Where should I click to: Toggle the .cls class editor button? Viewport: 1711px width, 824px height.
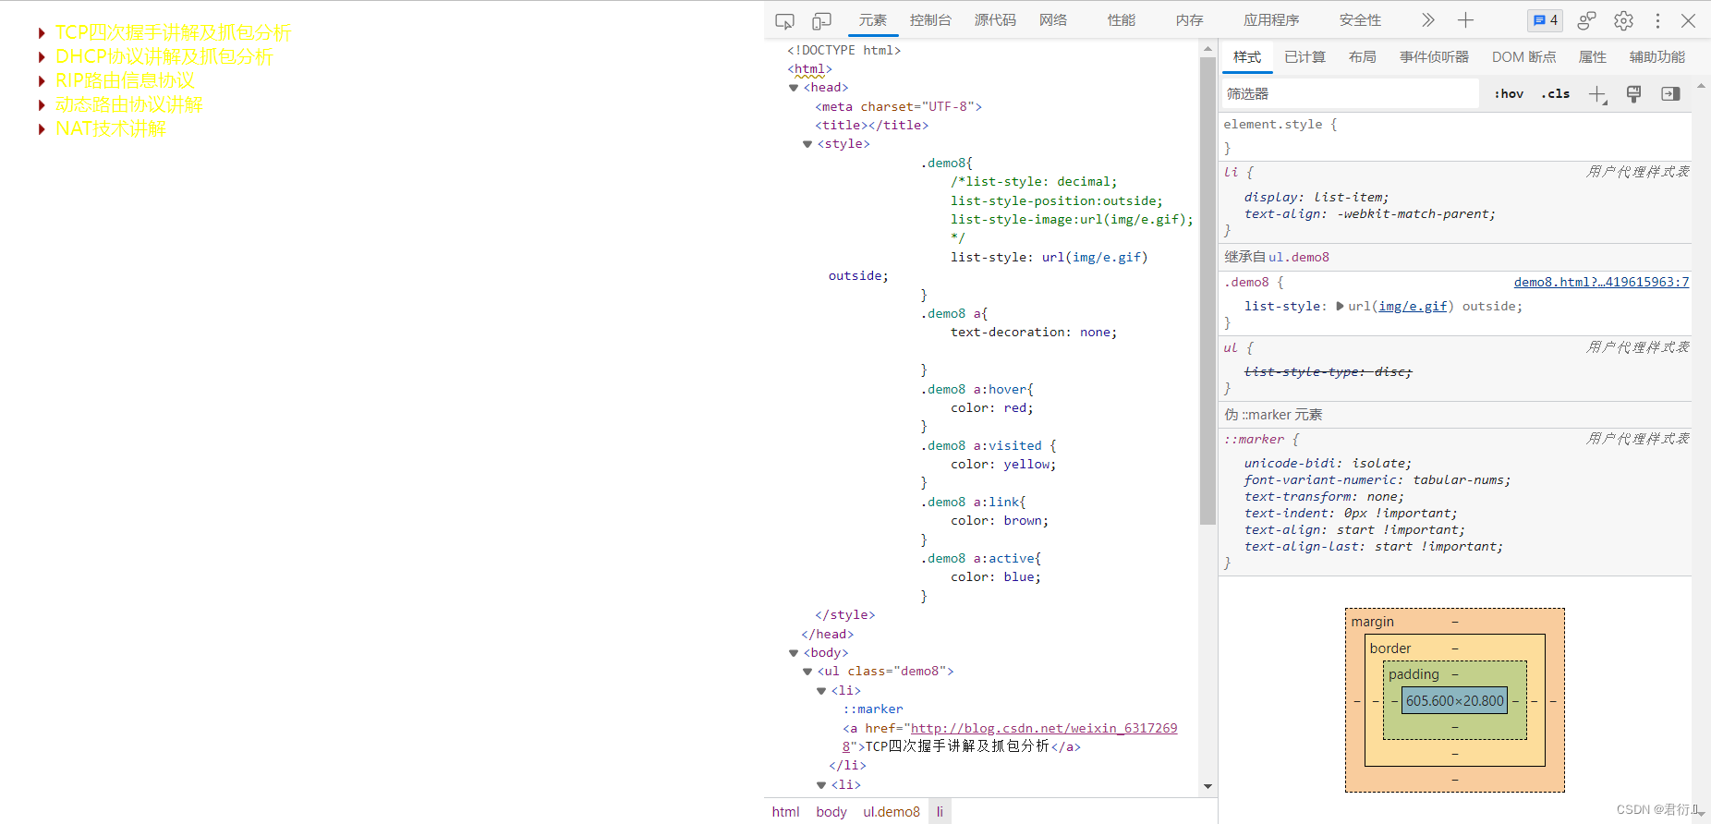[1556, 93]
